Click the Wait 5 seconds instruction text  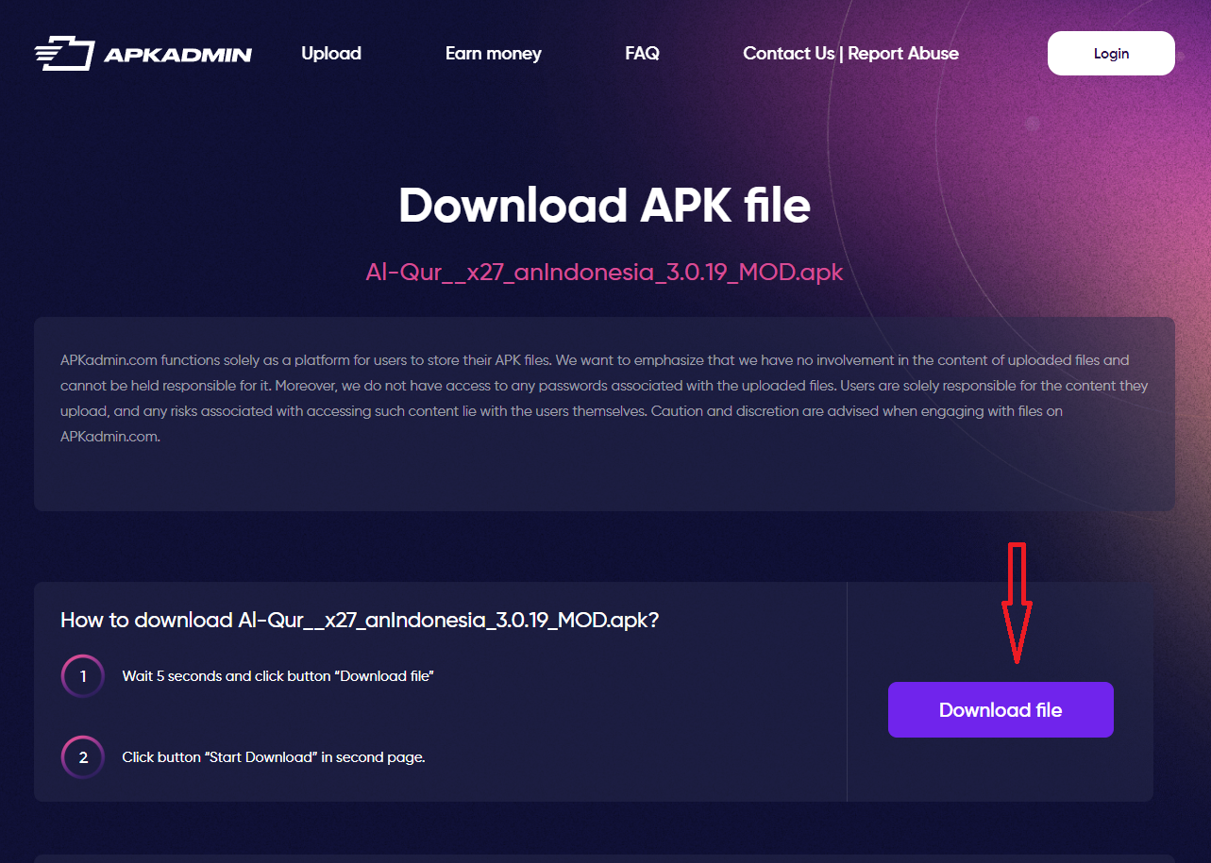278,676
